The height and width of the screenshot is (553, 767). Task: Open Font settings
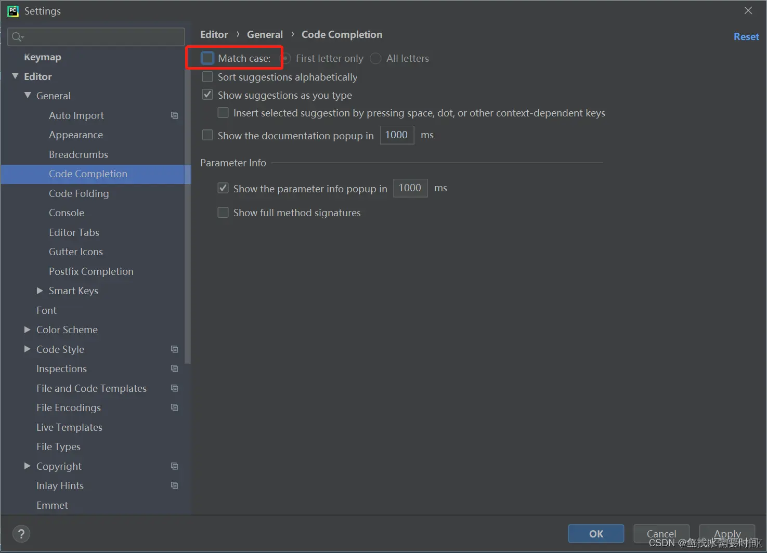tap(46, 310)
